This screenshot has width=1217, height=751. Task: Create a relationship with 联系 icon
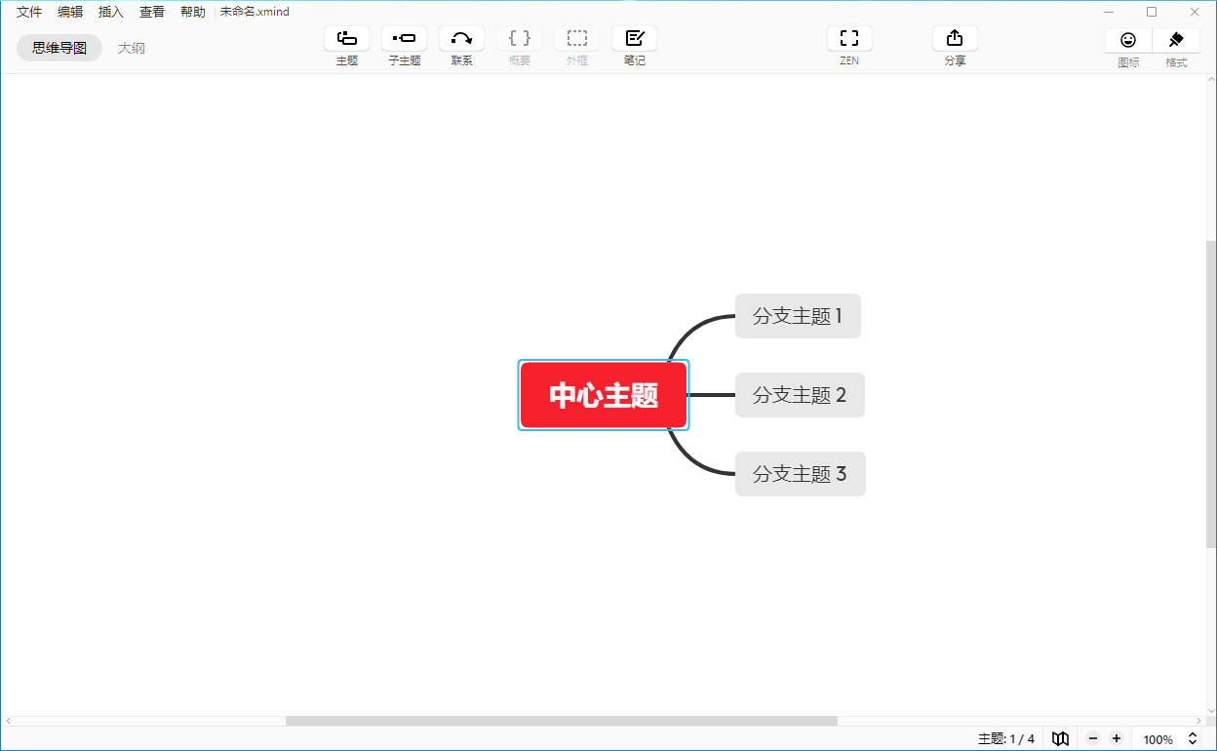click(x=461, y=38)
